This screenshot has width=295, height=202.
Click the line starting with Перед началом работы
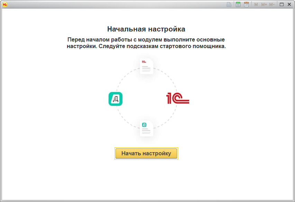pyautogui.click(x=146, y=40)
